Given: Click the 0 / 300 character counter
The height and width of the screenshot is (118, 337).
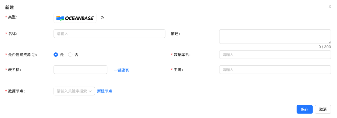Looking at the screenshot, I should coord(325,47).
